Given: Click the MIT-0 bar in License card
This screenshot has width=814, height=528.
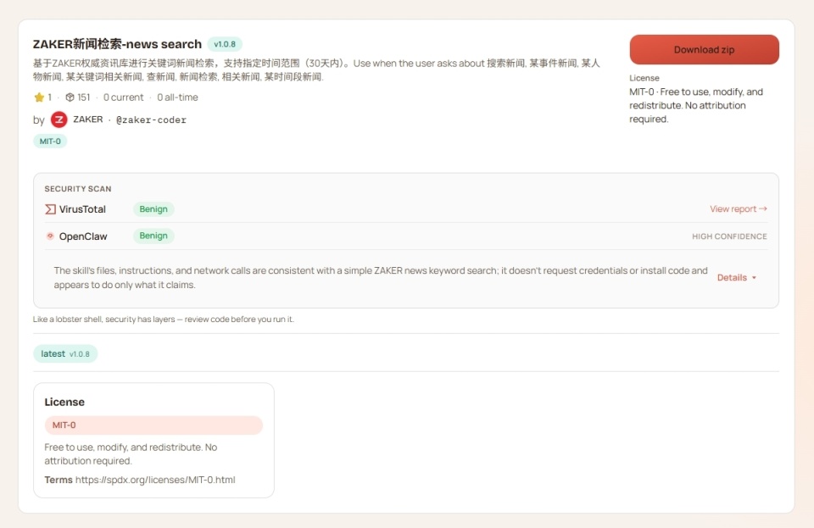Looking at the screenshot, I should coord(153,425).
